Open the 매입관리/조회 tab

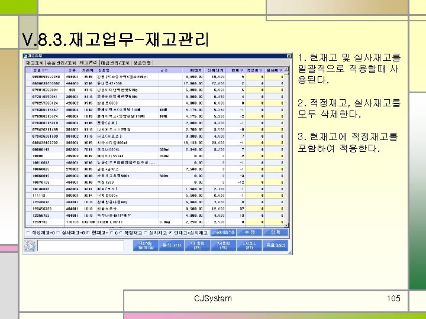point(115,63)
